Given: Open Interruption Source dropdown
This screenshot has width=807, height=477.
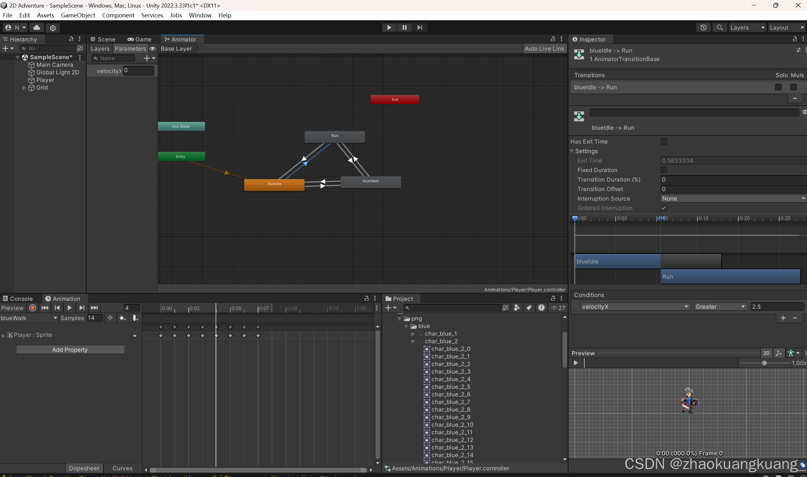Looking at the screenshot, I should (x=733, y=199).
